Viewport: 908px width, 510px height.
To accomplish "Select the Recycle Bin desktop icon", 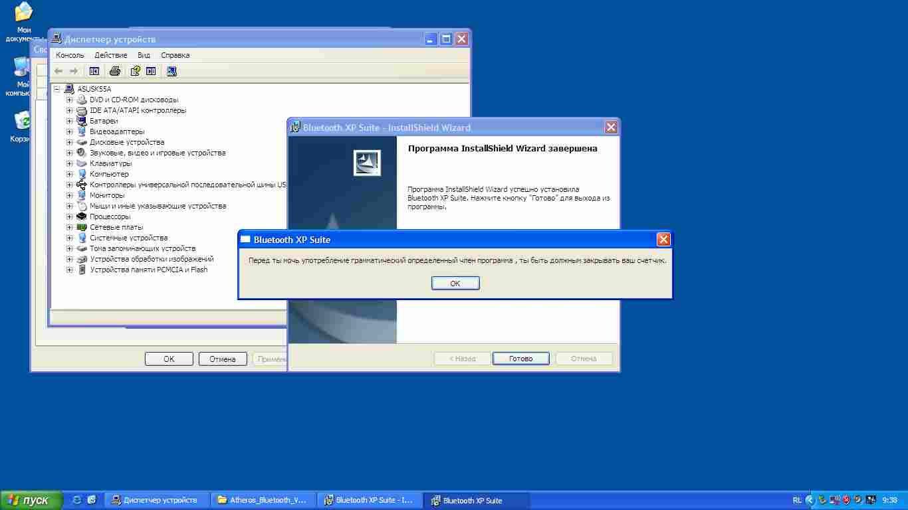I will coord(23,121).
